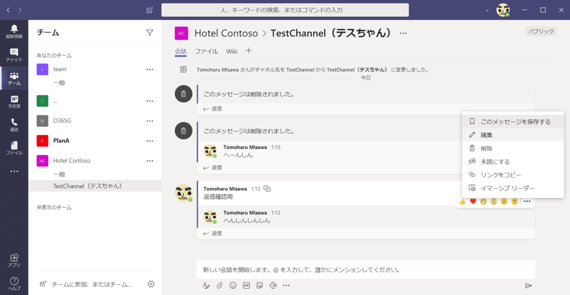
Task: Select リンクをコピー from the message menu
Action: coord(513,175)
